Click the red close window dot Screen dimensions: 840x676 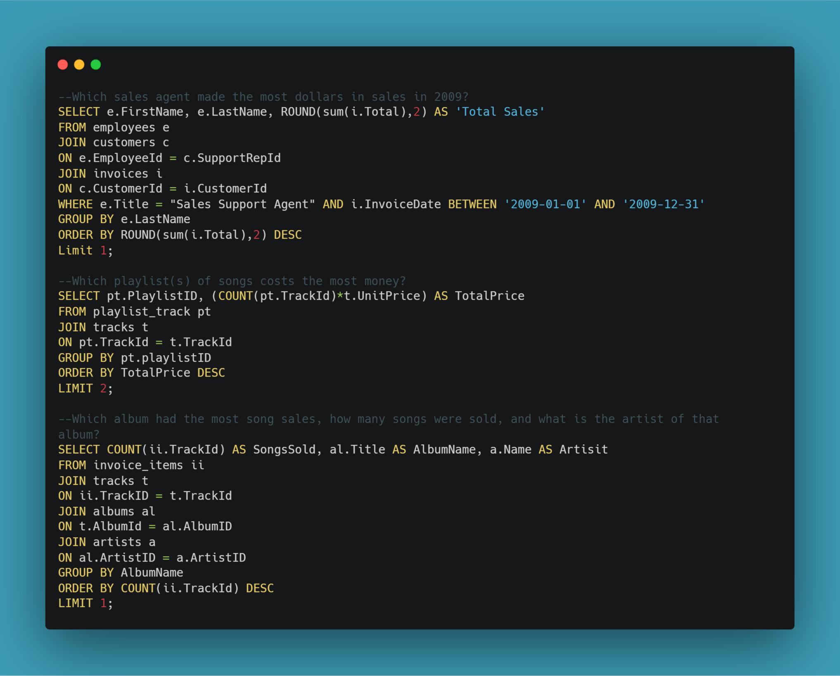(63, 64)
